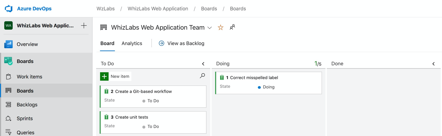This screenshot has height=136, width=442.
Task: Open State dropdown on Git-based workflow card
Action: click(x=150, y=101)
